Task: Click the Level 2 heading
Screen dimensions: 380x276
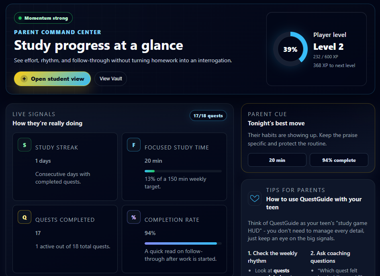Action: pos(328,47)
